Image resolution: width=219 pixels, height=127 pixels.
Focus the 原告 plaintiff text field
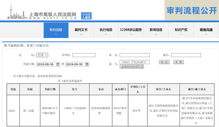coord(134,55)
